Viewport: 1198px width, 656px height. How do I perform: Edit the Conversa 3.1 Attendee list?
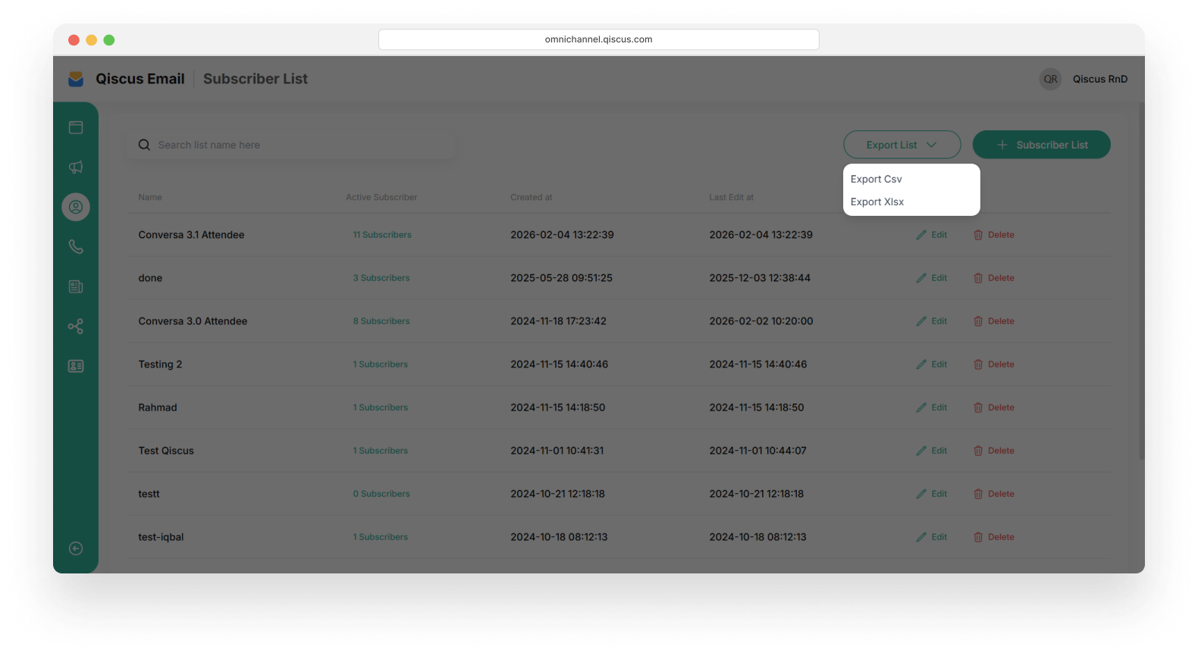pos(932,235)
